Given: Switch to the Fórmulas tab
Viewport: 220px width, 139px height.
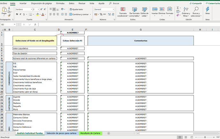Looking at the screenshot, I should coord(60,4).
